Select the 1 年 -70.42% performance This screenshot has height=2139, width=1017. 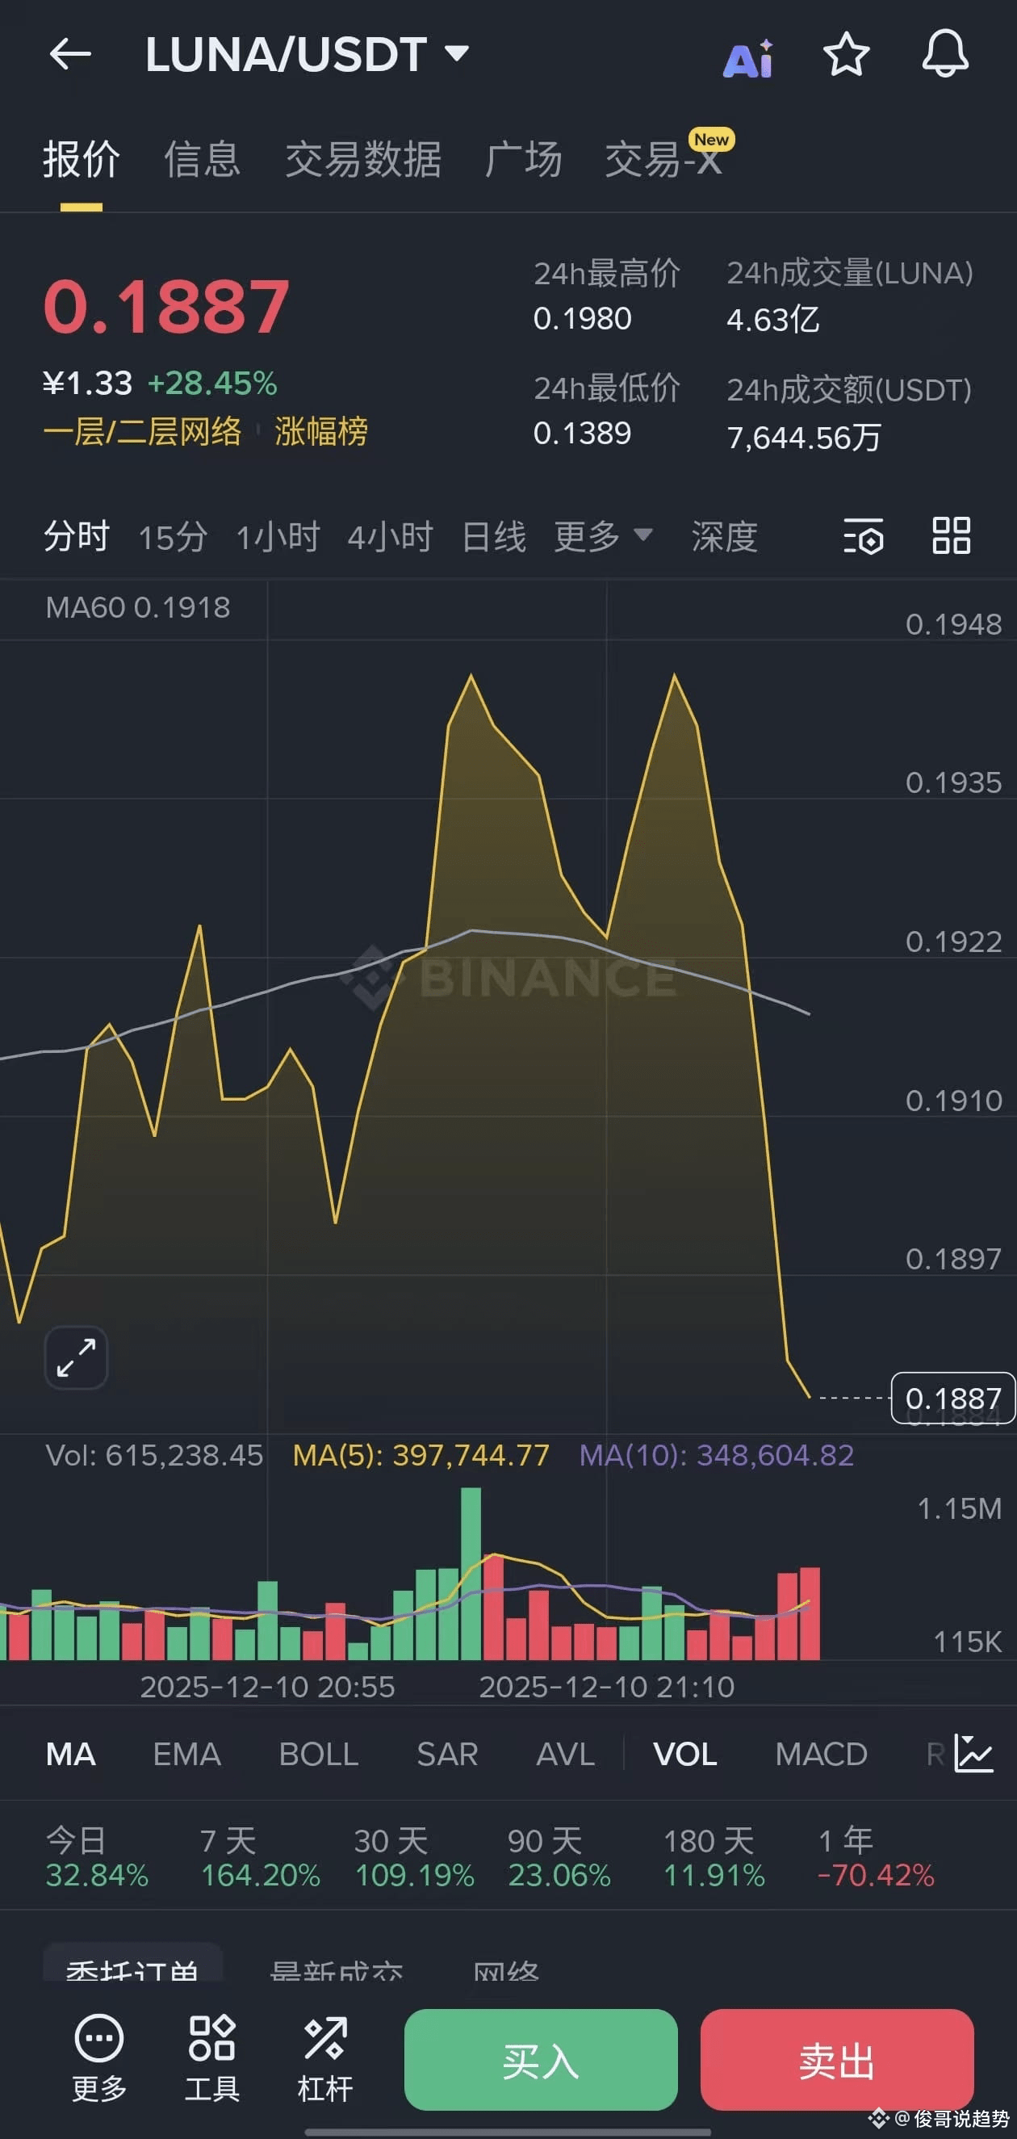(876, 1856)
